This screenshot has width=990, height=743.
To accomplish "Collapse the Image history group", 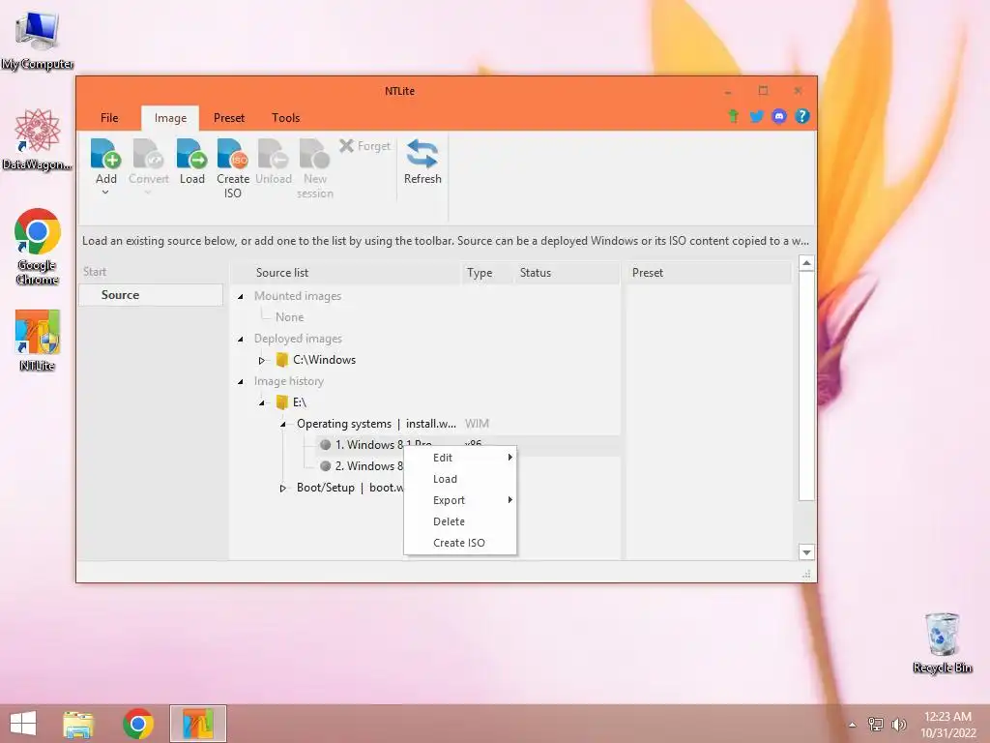I will coord(241,381).
